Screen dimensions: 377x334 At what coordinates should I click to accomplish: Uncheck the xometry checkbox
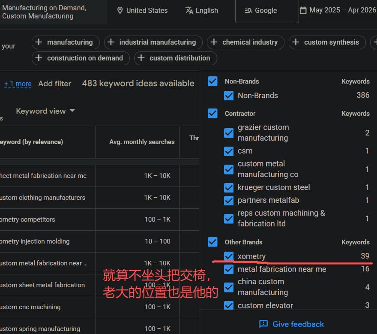[229, 256]
